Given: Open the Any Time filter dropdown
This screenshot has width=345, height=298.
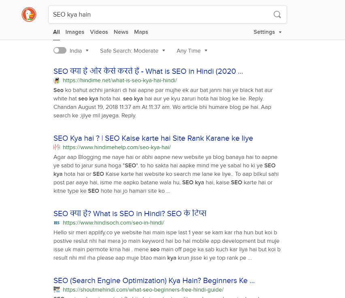Looking at the screenshot, I should 192,51.
